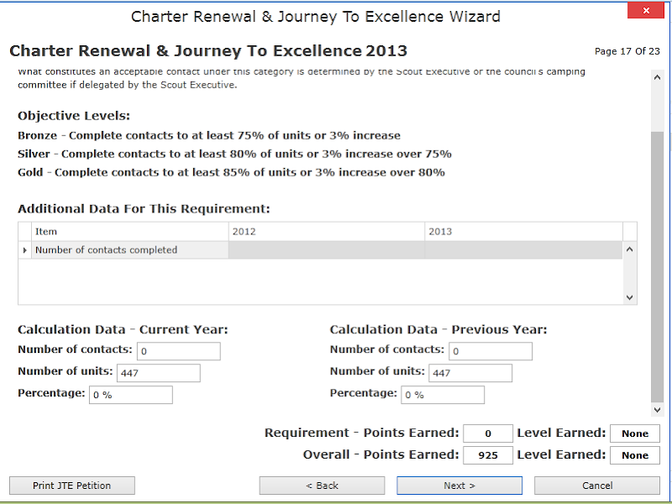This screenshot has height=504, width=672.
Task: Click Current Year Percentage field
Action: pos(131,395)
